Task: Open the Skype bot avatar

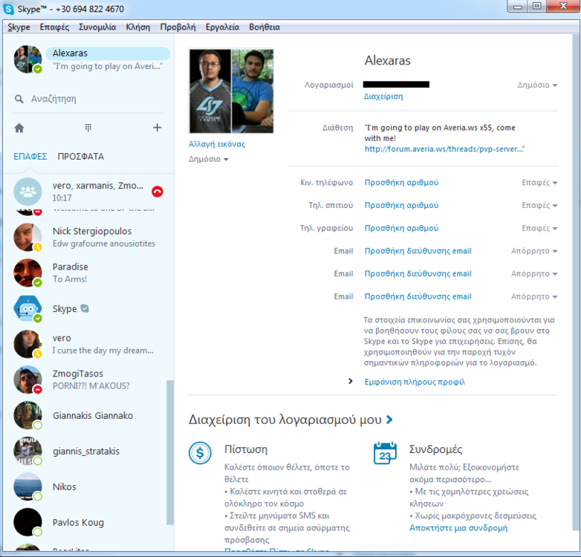Action: click(27, 308)
